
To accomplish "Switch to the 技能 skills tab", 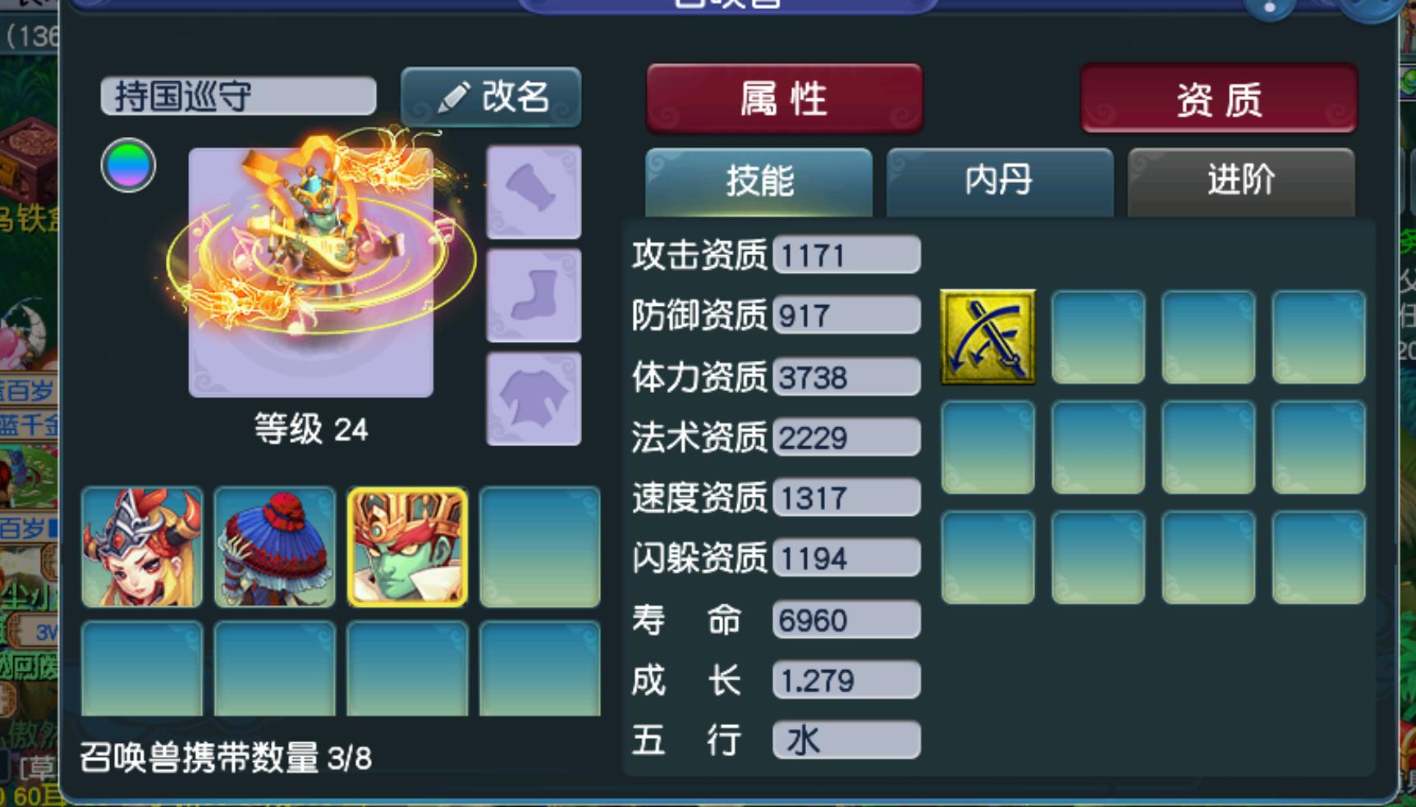I will point(759,181).
